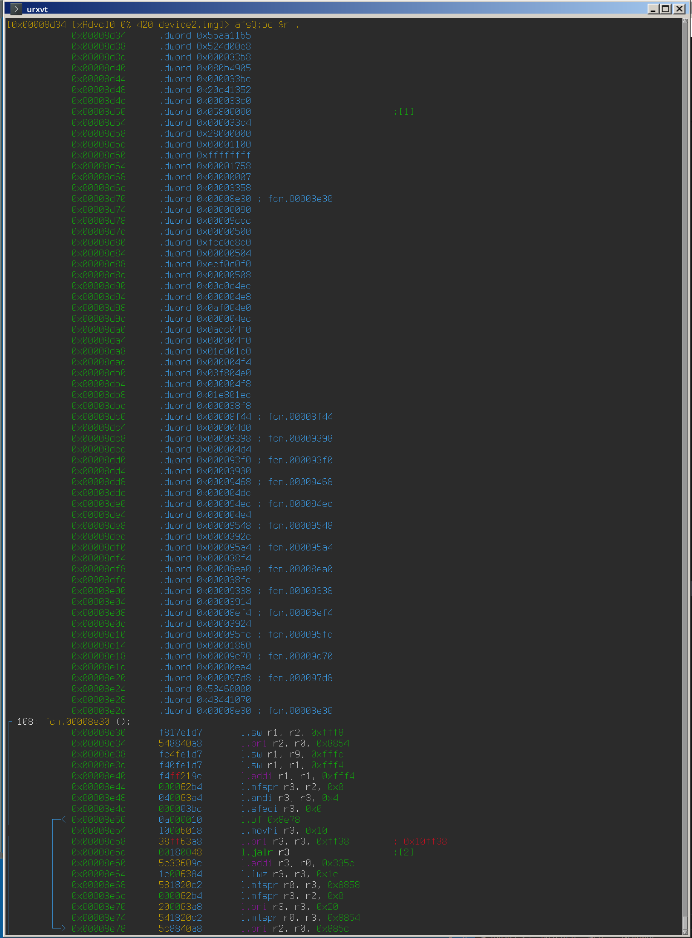Click instruction "l.addi r3, r0, 0x335c"
692x938 pixels.
click(x=298, y=863)
